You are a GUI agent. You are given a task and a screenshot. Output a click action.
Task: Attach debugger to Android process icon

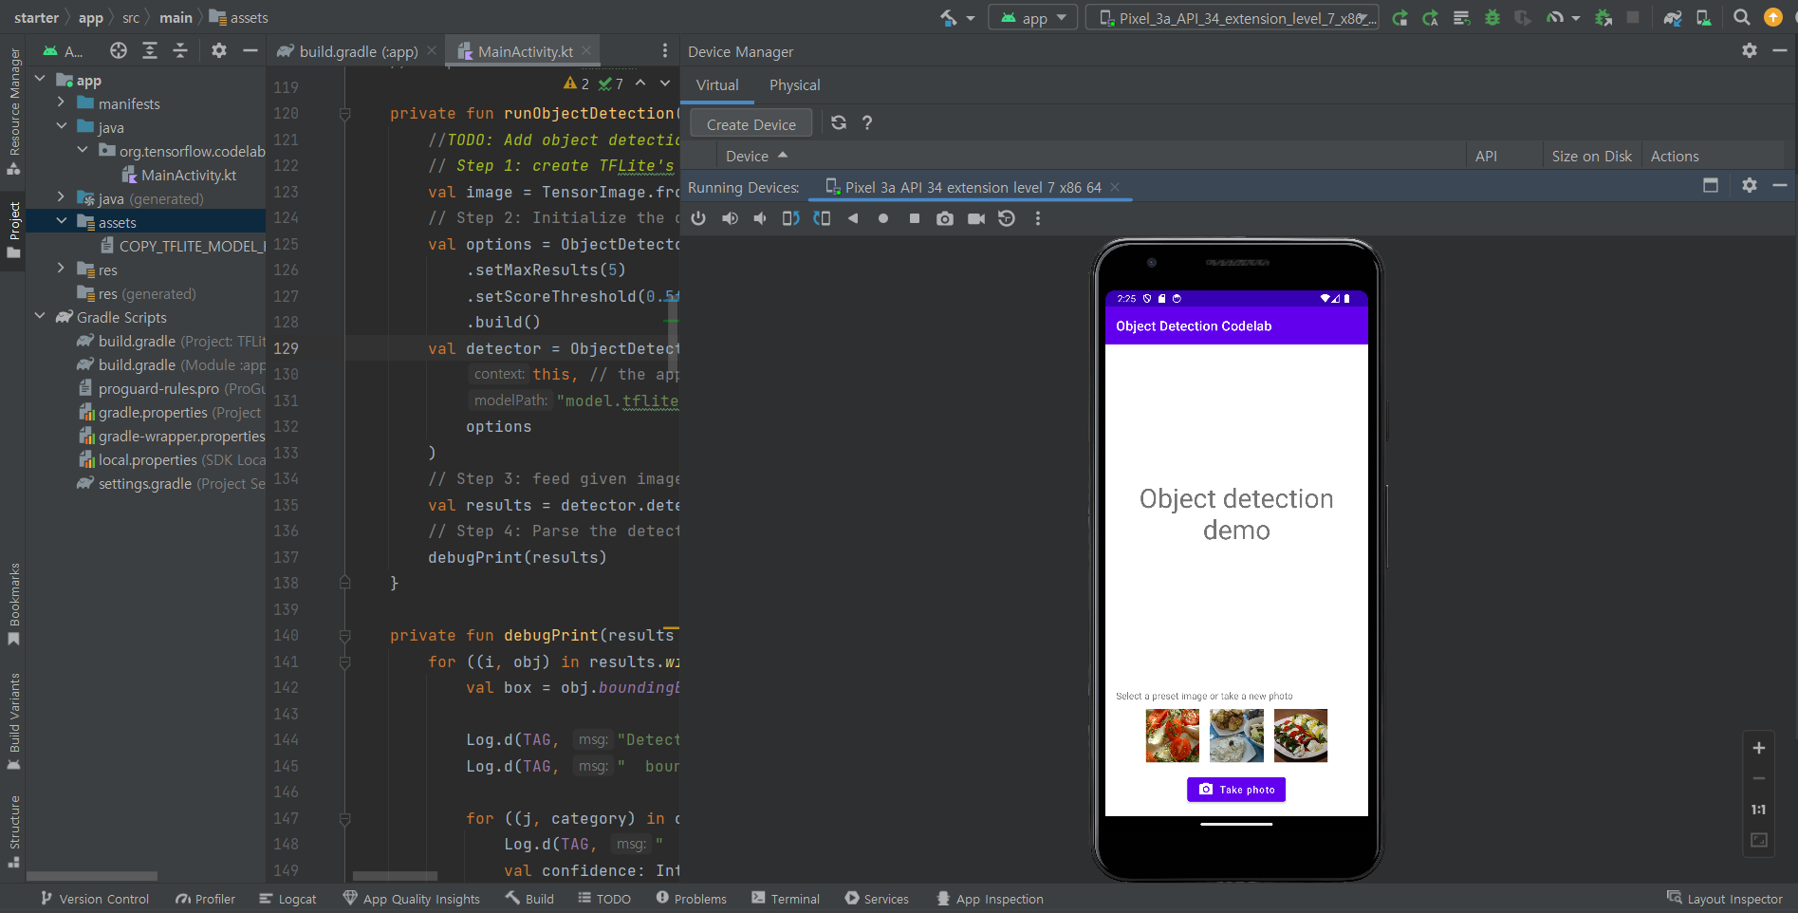(x=1603, y=18)
